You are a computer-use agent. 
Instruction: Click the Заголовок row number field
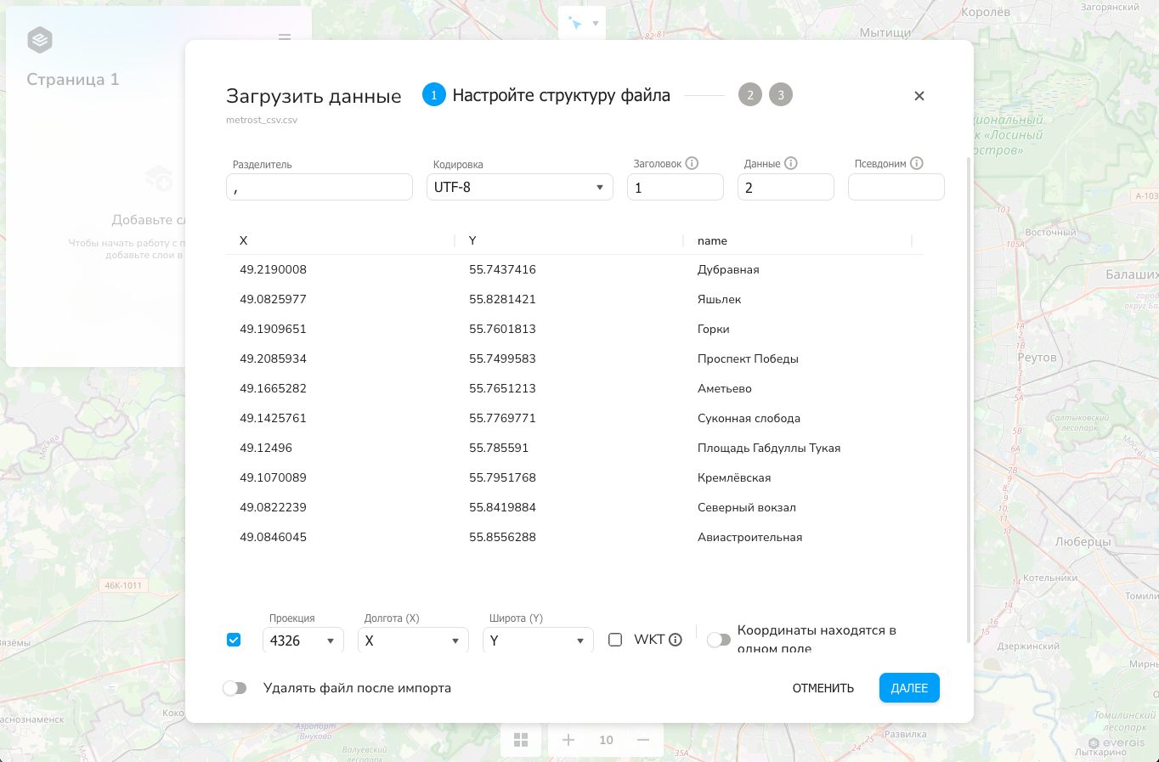(x=676, y=187)
